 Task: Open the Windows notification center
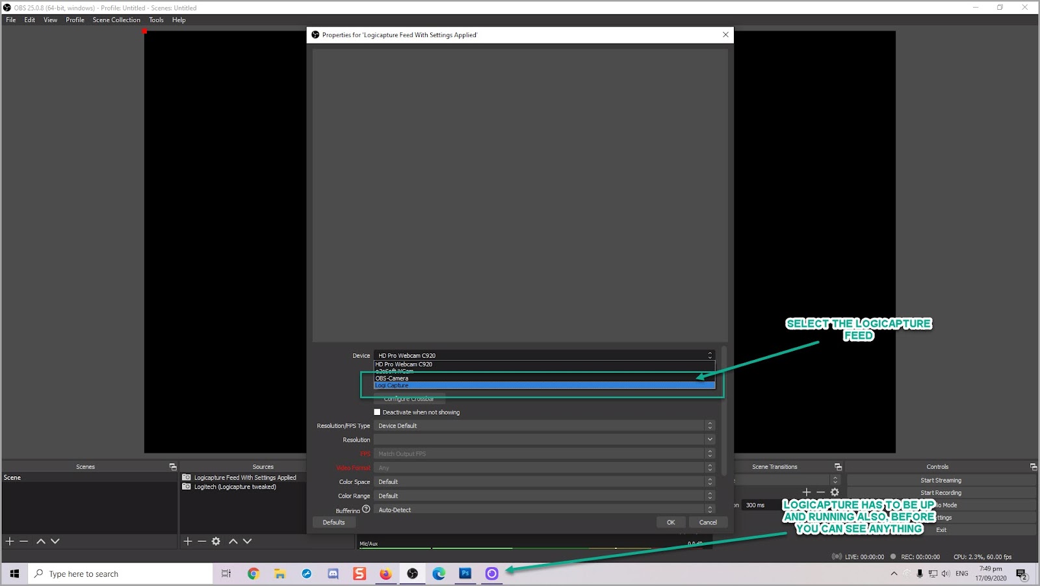pos(1022,574)
